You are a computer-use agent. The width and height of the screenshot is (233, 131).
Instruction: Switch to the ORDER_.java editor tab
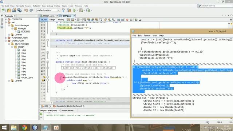coord(48,16)
